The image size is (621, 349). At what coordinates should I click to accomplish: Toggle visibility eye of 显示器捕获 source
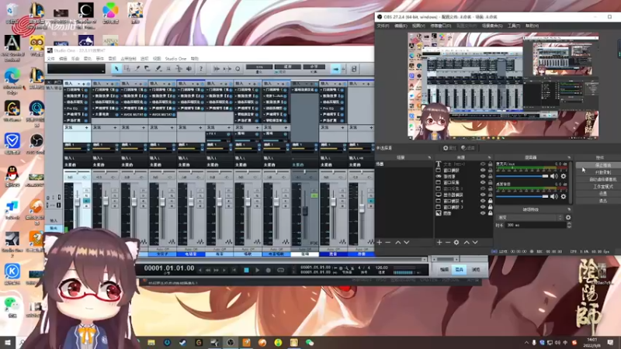pyautogui.click(x=482, y=195)
